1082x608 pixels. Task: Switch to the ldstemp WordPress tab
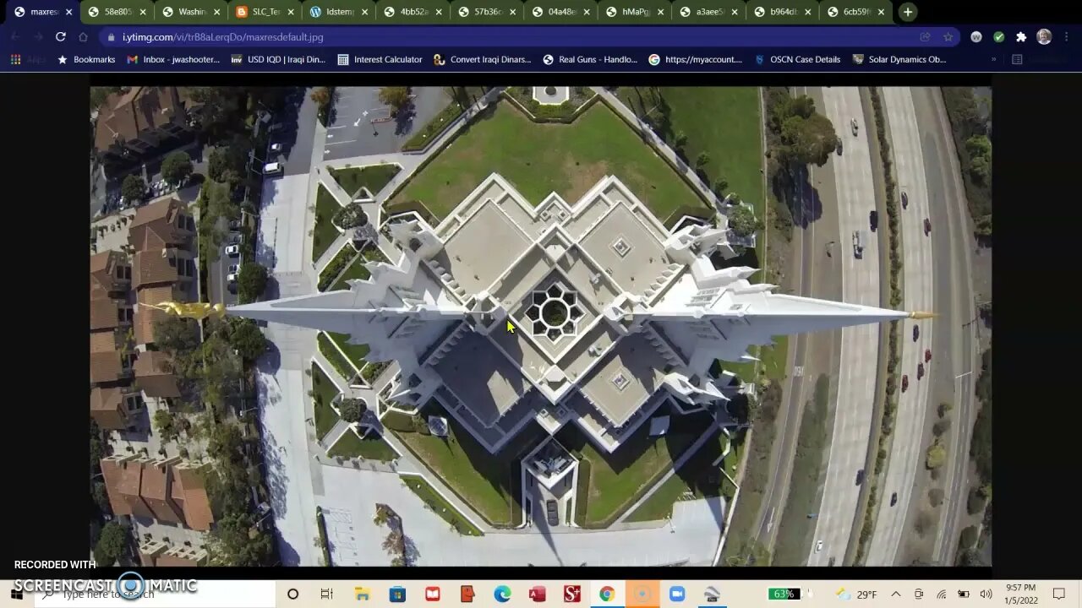pos(338,12)
